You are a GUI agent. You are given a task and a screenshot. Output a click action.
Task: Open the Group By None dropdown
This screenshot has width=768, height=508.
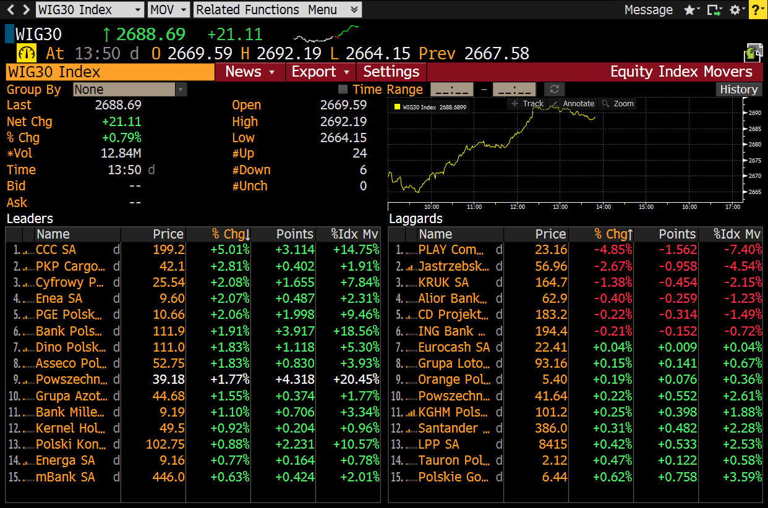(130, 90)
